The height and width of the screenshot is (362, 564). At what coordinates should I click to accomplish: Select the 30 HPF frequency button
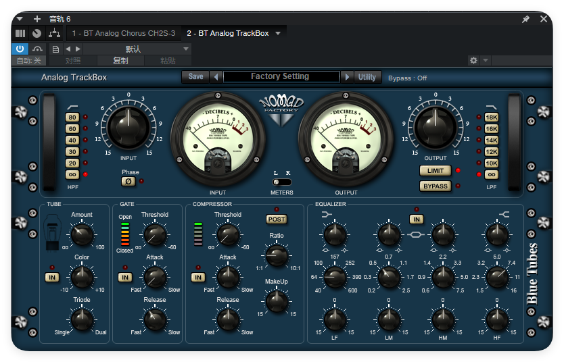pos(72,151)
